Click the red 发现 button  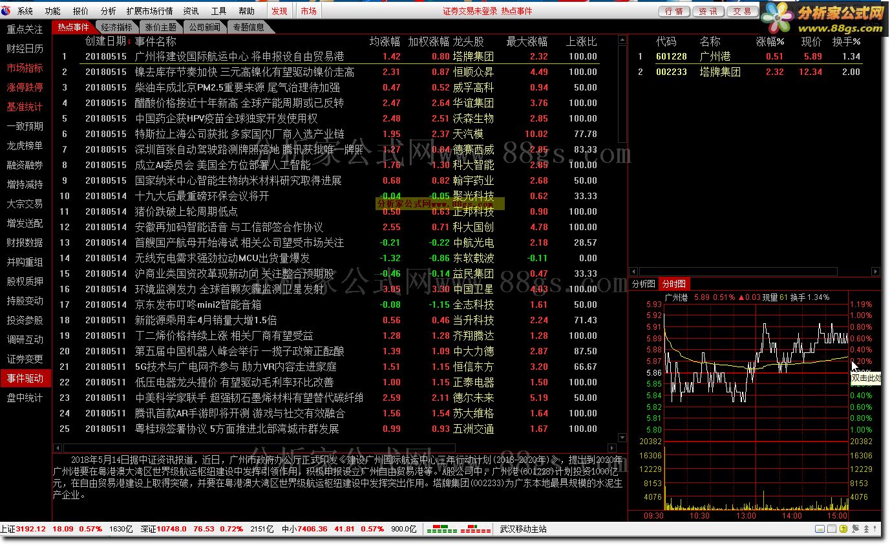pos(279,11)
